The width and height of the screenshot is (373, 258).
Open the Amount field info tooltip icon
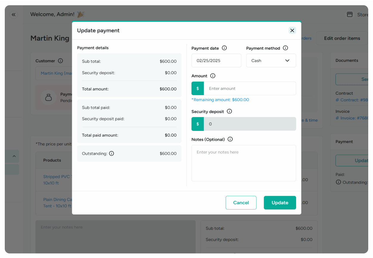213,76
